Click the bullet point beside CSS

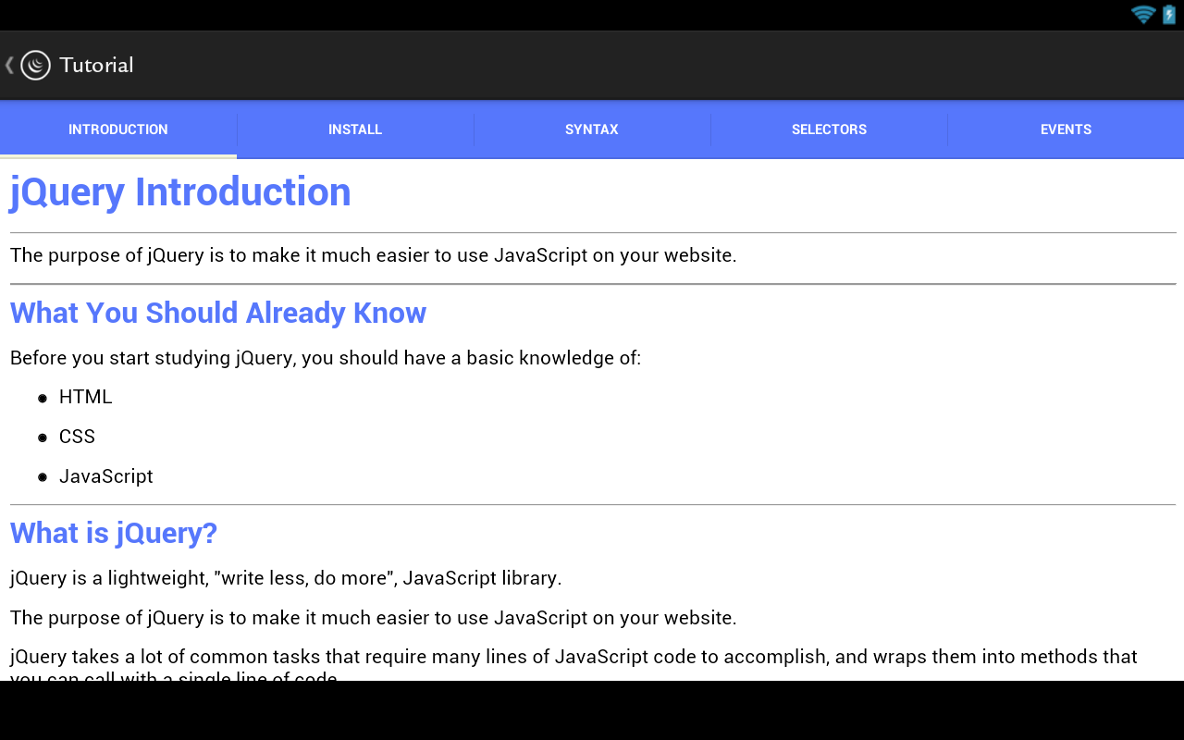tap(43, 438)
